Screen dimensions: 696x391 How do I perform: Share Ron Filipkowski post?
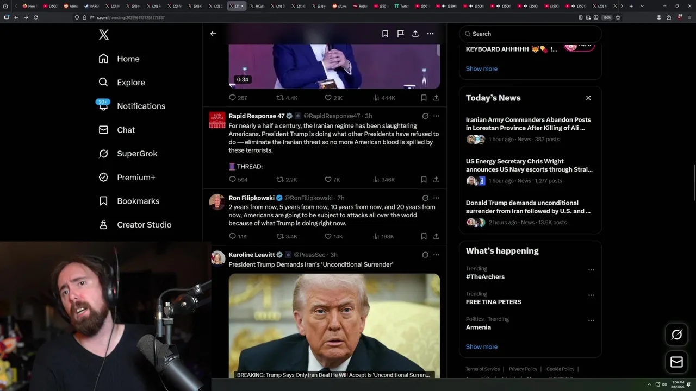(436, 237)
